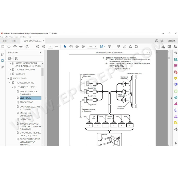Click the page number input field
Viewport: 178px width, 178px height.
pyautogui.click(x=50, y=47)
